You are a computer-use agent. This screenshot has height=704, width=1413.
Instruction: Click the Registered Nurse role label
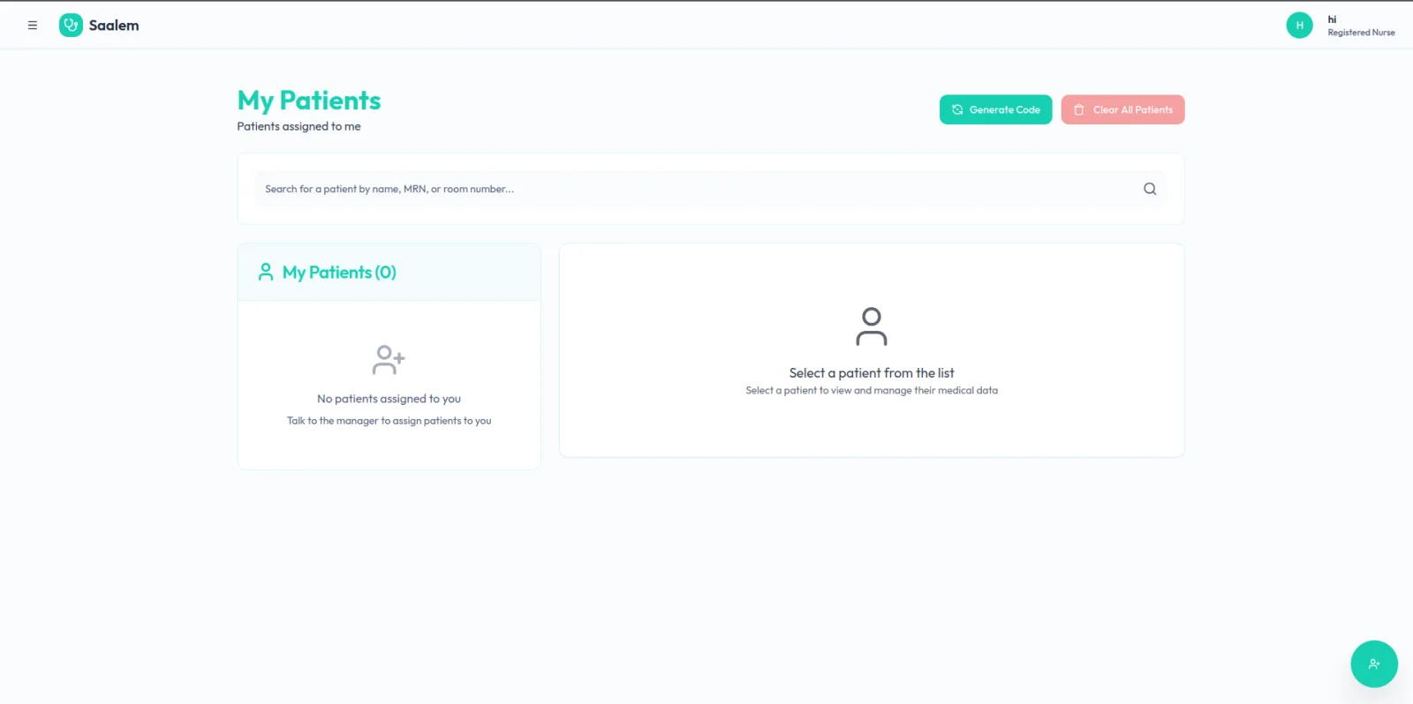click(x=1361, y=33)
